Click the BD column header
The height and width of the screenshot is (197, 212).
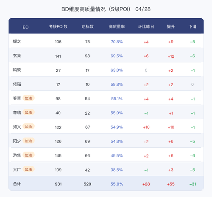(25, 27)
